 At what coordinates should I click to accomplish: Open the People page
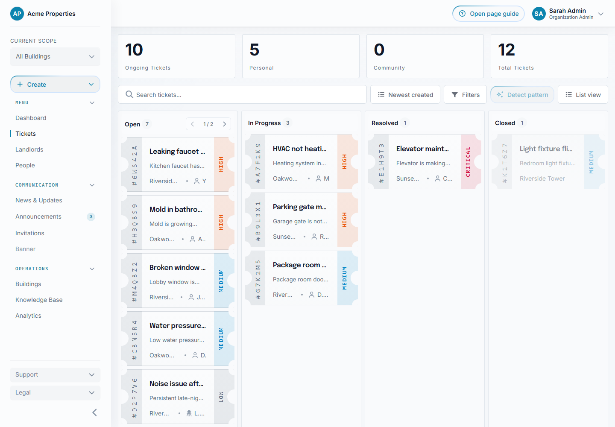(25, 165)
